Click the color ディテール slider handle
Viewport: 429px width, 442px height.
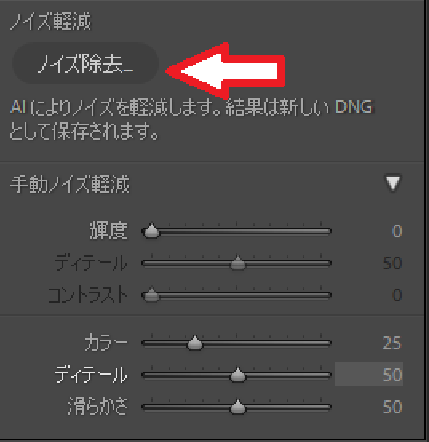(x=238, y=375)
